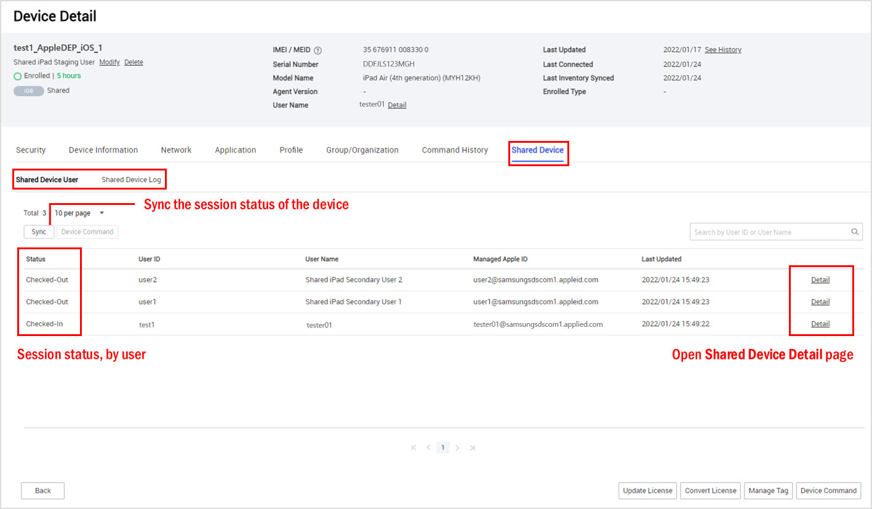Switch to the Command History tab
The image size is (872, 509).
pos(455,150)
